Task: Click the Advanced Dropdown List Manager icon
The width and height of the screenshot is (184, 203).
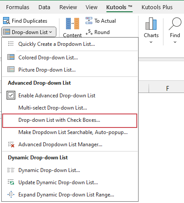Action: (x=11, y=145)
